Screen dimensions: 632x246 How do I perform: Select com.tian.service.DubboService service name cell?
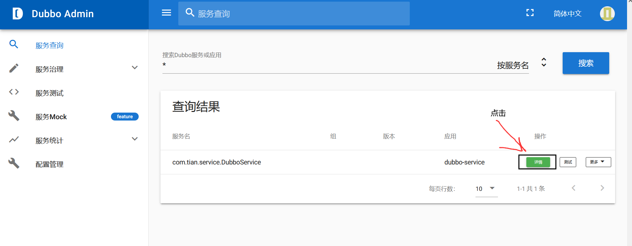pos(217,162)
